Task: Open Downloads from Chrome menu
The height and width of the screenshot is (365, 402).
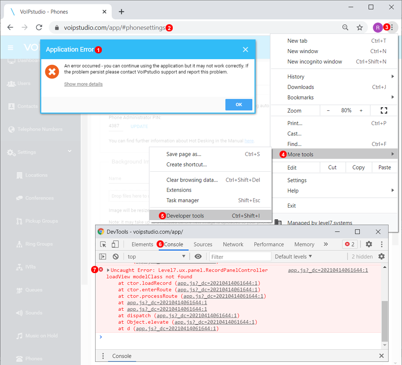Action: tap(334, 87)
